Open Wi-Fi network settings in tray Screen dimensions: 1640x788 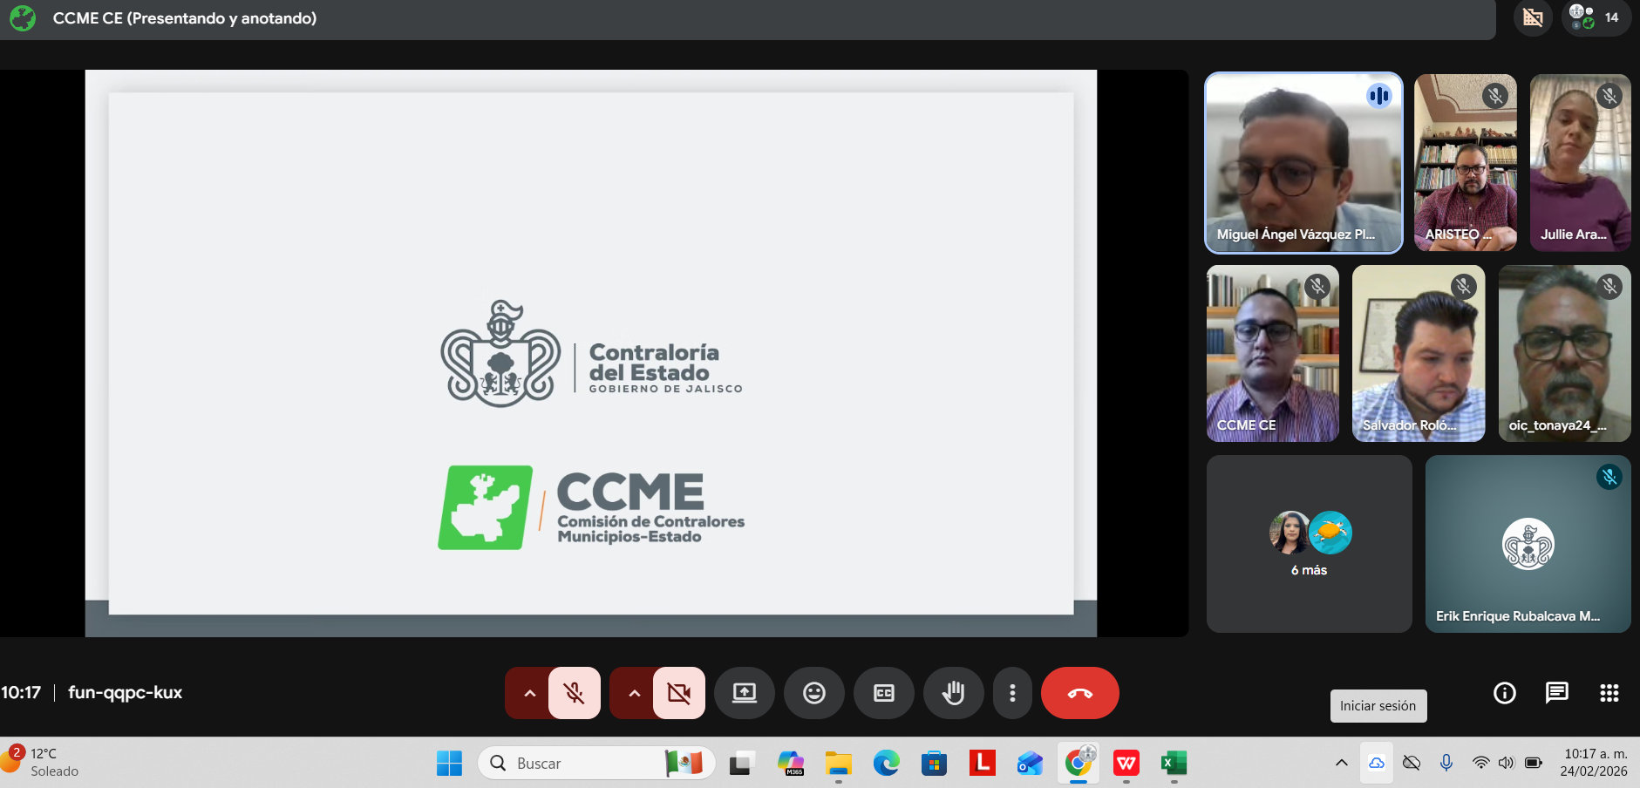[1480, 764]
